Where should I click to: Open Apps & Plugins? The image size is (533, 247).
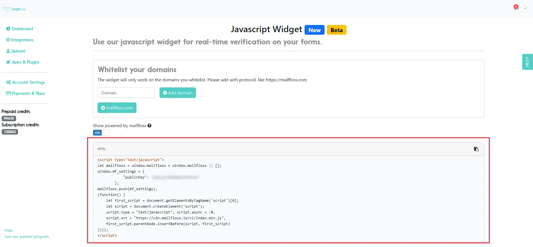(23, 62)
